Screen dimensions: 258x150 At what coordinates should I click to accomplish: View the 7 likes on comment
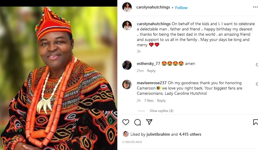[149, 101]
